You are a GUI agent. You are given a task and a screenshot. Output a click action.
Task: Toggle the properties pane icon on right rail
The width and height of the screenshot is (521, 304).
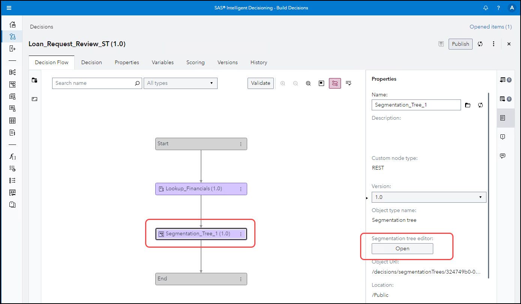tap(503, 118)
